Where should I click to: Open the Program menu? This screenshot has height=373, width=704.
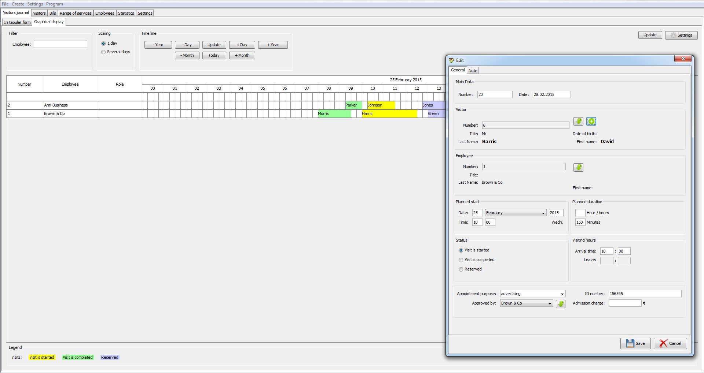[x=54, y=4]
